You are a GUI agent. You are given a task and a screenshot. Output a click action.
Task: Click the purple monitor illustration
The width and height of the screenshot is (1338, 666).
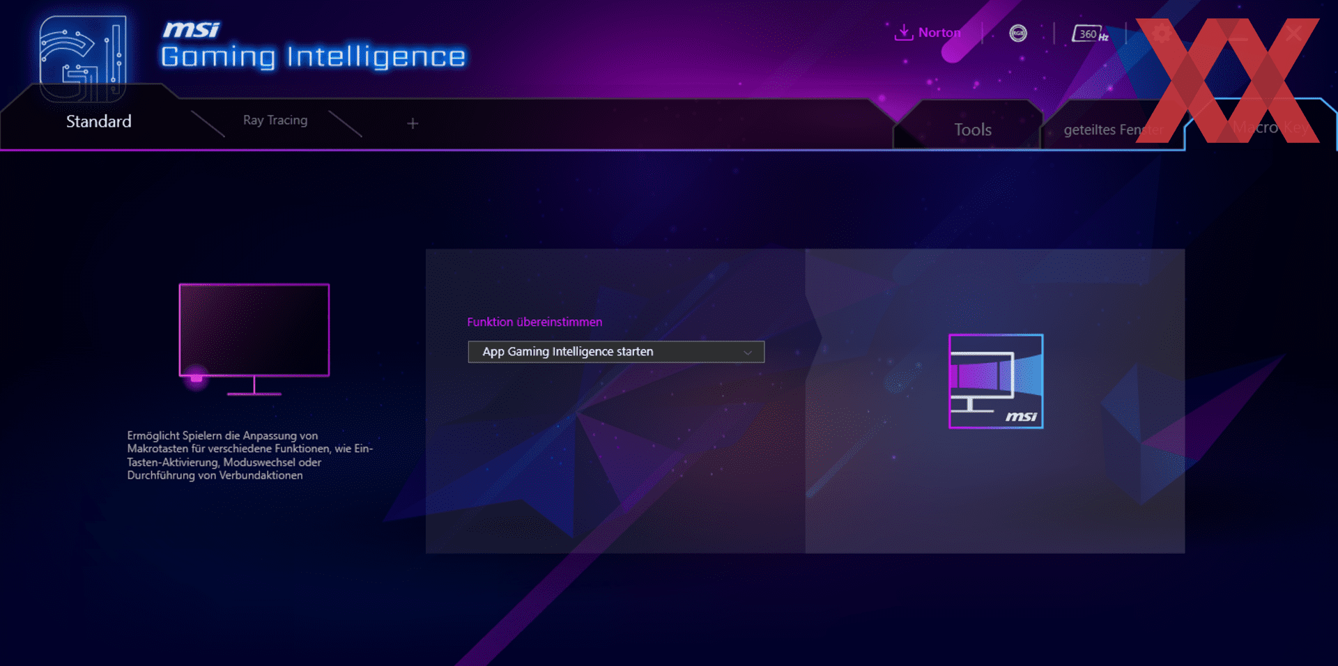click(254, 339)
